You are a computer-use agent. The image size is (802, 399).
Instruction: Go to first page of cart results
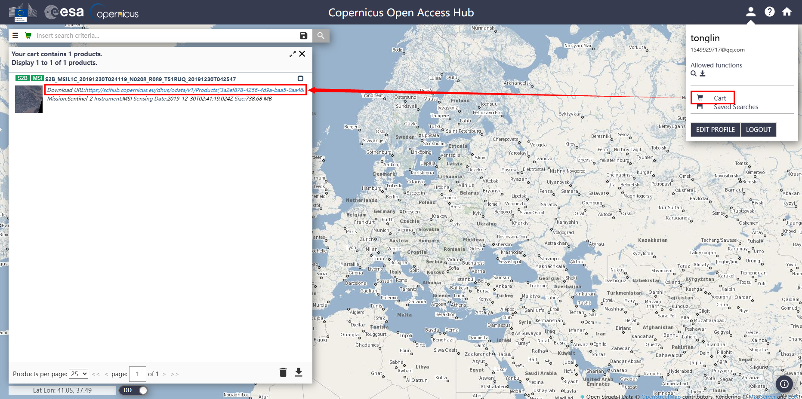tap(96, 375)
